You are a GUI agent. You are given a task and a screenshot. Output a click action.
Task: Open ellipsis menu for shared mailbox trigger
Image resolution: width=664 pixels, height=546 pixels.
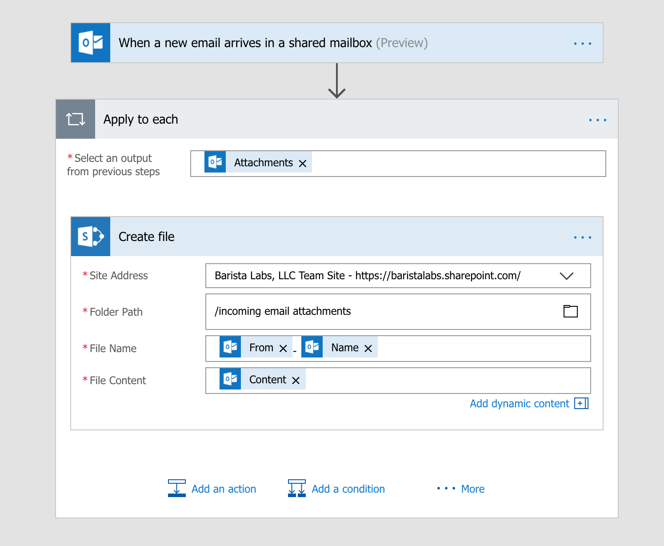(582, 44)
